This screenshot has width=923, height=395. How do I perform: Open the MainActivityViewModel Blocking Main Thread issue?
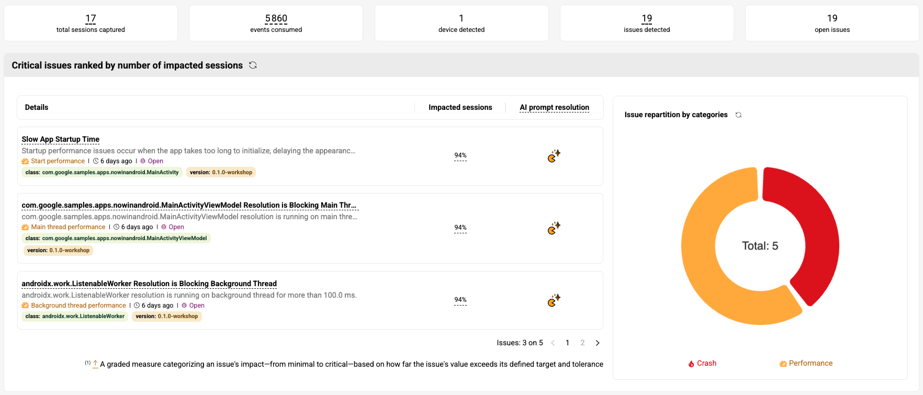(x=188, y=205)
